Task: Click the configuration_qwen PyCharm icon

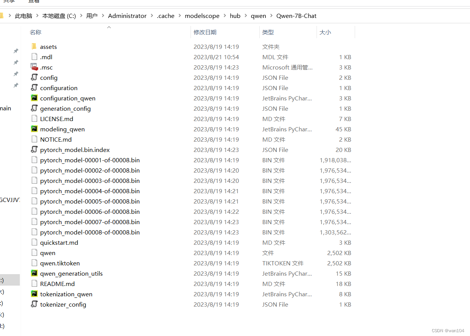Action: pyautogui.click(x=34, y=98)
